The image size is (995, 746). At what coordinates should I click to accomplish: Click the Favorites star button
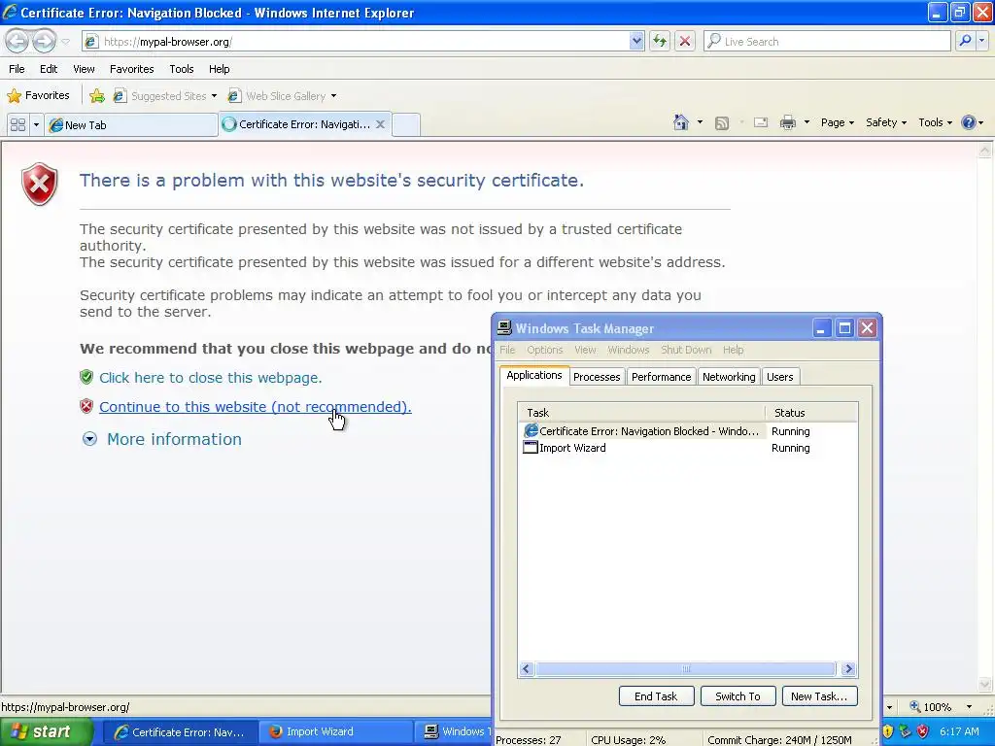point(38,96)
